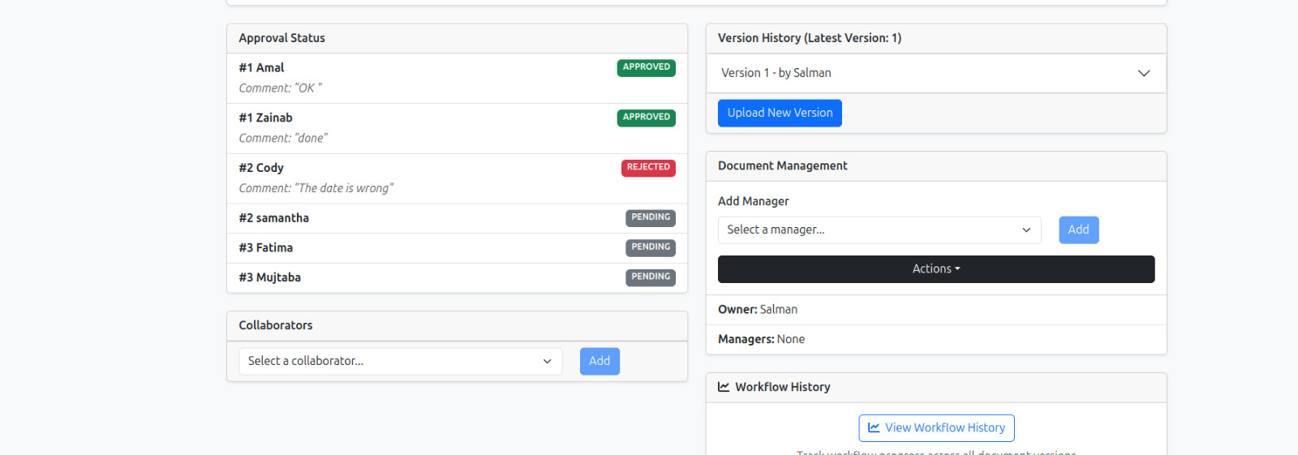Click Add button next to manager dropdown
Viewport: 1298px width, 455px height.
point(1079,230)
